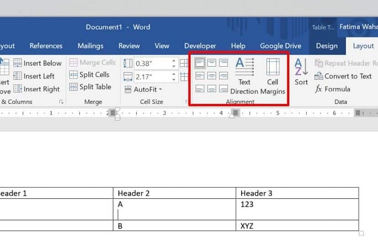Increase row height with up stepper arrow
The image size is (378, 243).
[174, 60]
